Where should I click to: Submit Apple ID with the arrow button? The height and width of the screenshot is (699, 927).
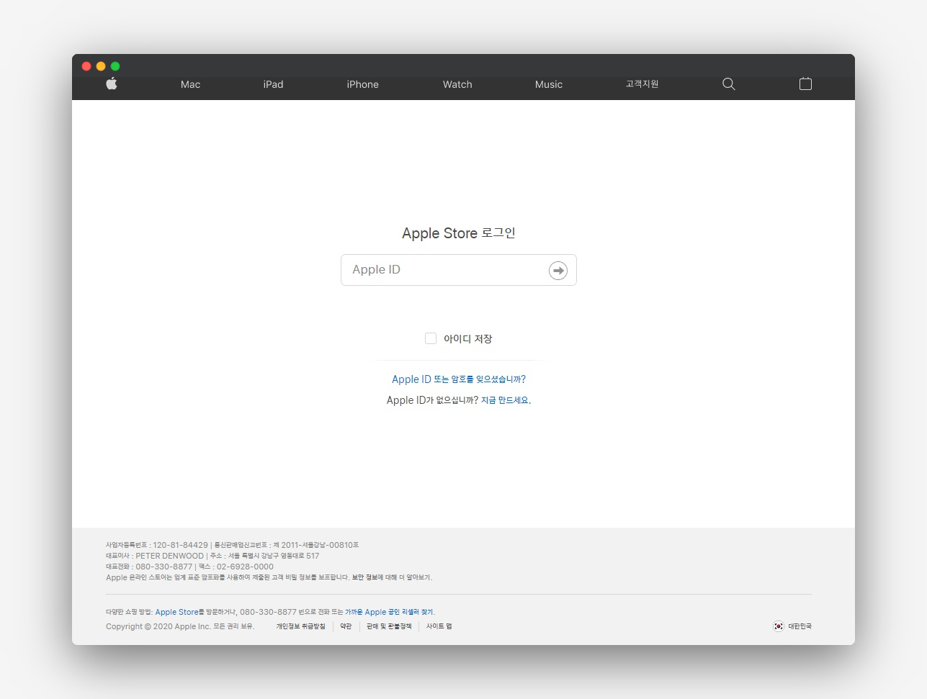point(558,271)
